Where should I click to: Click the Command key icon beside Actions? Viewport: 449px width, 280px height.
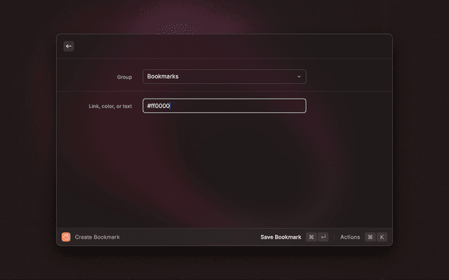pyautogui.click(x=370, y=237)
